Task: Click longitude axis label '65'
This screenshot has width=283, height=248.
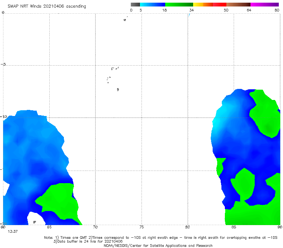Action: click(49, 227)
